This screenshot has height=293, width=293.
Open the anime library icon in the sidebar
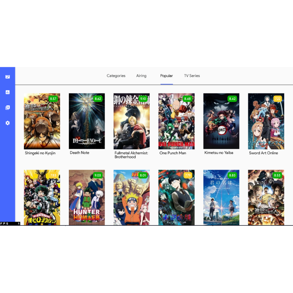coord(7,77)
